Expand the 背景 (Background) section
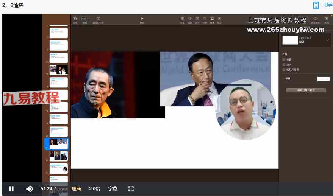This screenshot has height=196, width=333. point(283,79)
